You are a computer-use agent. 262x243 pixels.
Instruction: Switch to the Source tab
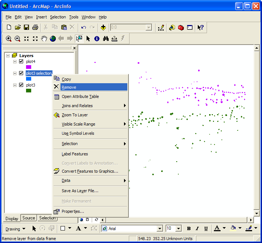click(x=29, y=218)
